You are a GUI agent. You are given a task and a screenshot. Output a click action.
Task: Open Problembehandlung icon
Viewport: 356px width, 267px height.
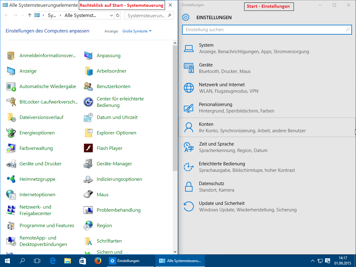point(88,210)
